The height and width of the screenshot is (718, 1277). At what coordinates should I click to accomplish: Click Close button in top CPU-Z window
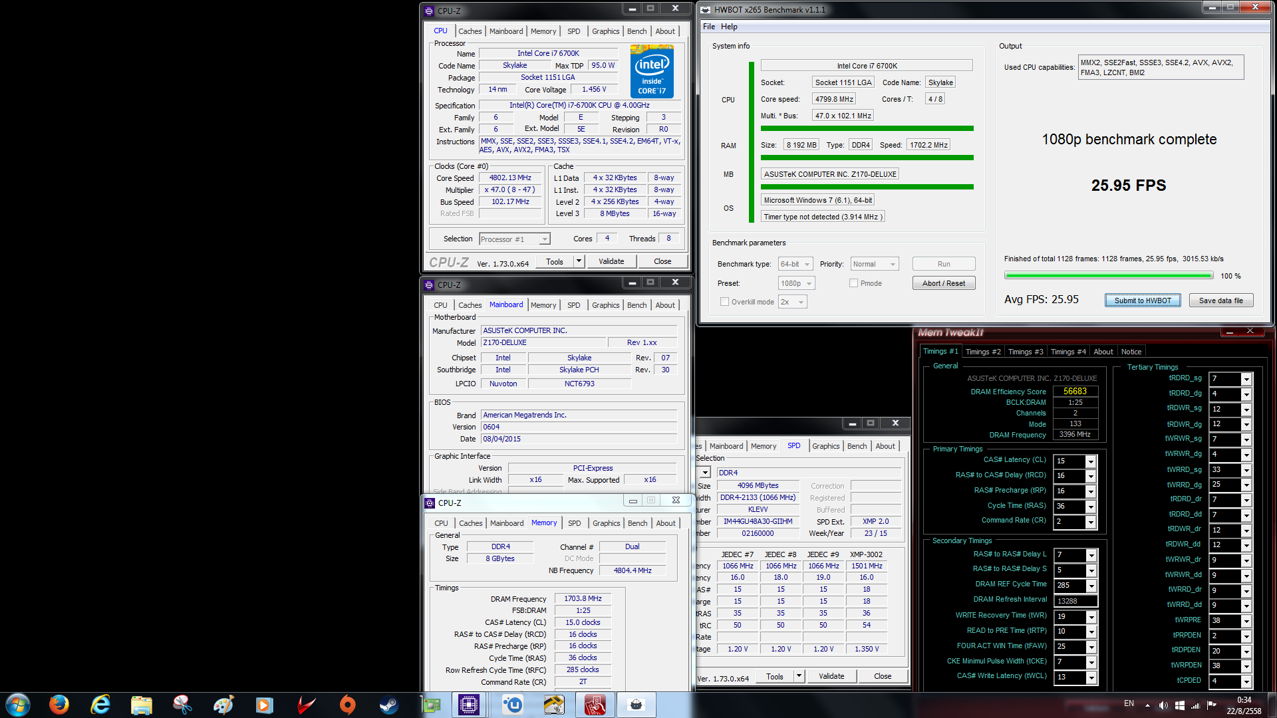coord(662,261)
